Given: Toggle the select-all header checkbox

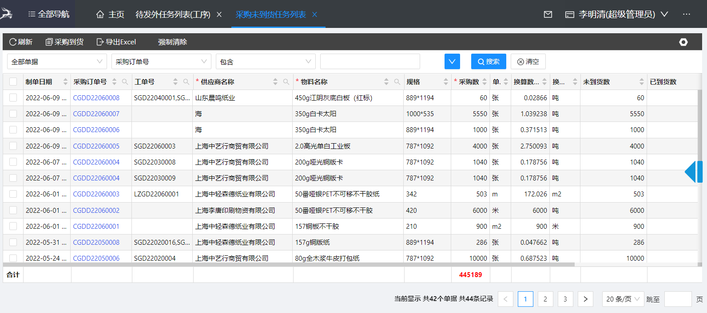Looking at the screenshot, I should pyautogui.click(x=13, y=82).
